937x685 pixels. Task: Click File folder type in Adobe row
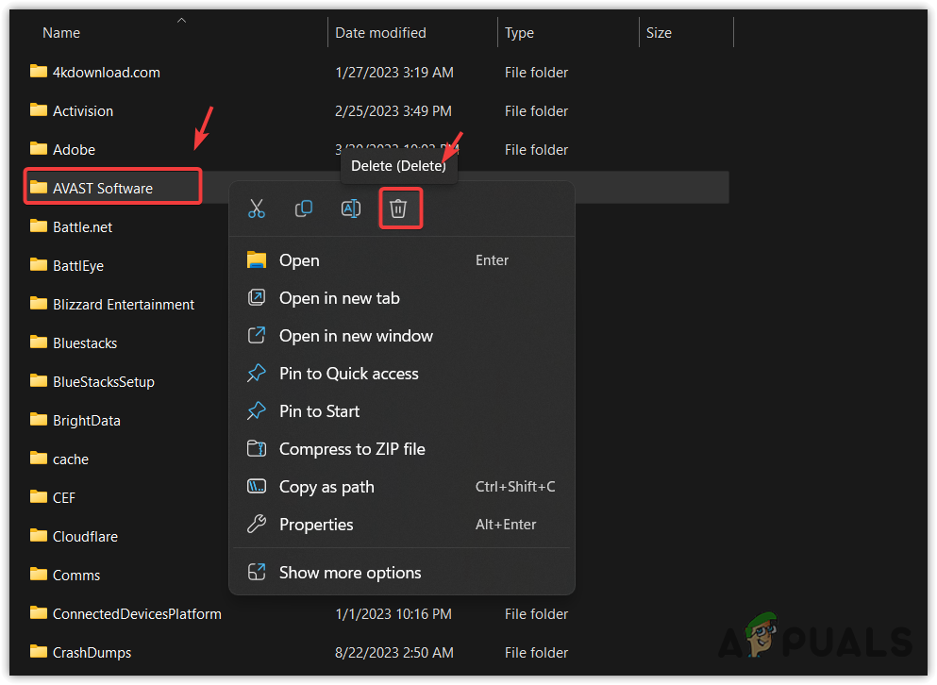click(x=536, y=150)
